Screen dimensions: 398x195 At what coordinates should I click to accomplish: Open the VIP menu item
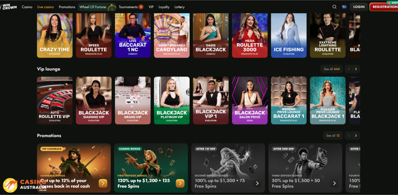151,7
